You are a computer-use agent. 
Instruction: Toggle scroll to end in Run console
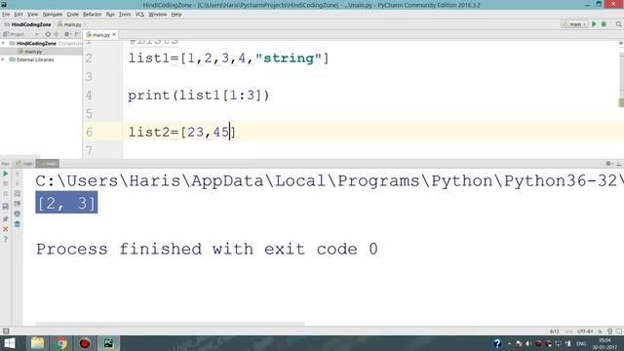point(18,204)
